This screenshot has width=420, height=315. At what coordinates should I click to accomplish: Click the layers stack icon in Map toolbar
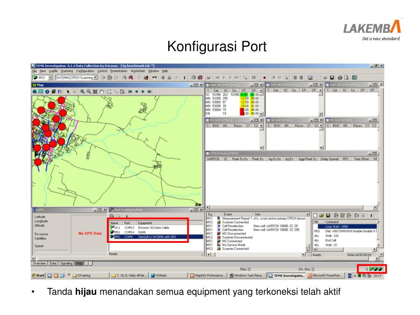pos(54,91)
